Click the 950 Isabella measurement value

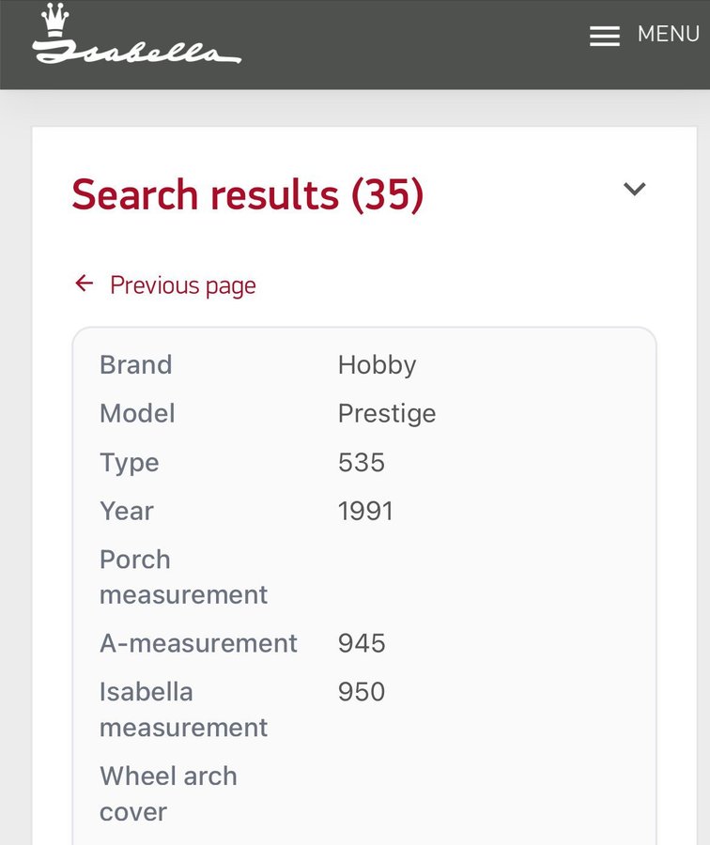click(x=362, y=692)
